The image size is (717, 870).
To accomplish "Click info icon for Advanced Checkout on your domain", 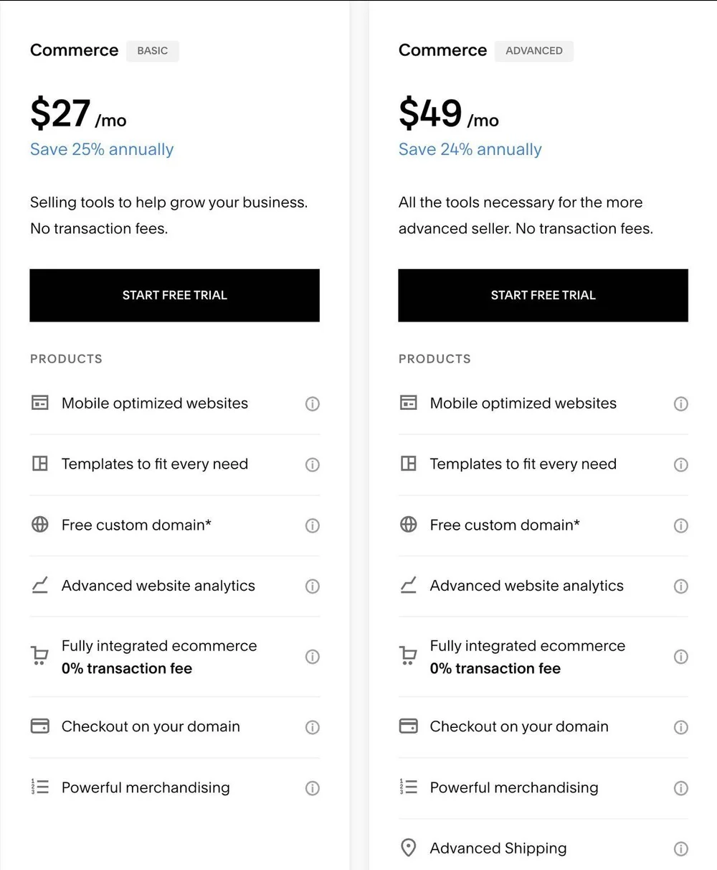I will [680, 727].
